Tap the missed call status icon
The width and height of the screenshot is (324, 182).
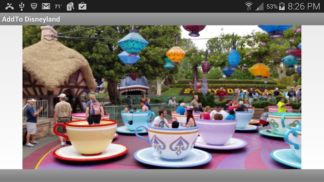click(x=9, y=6)
